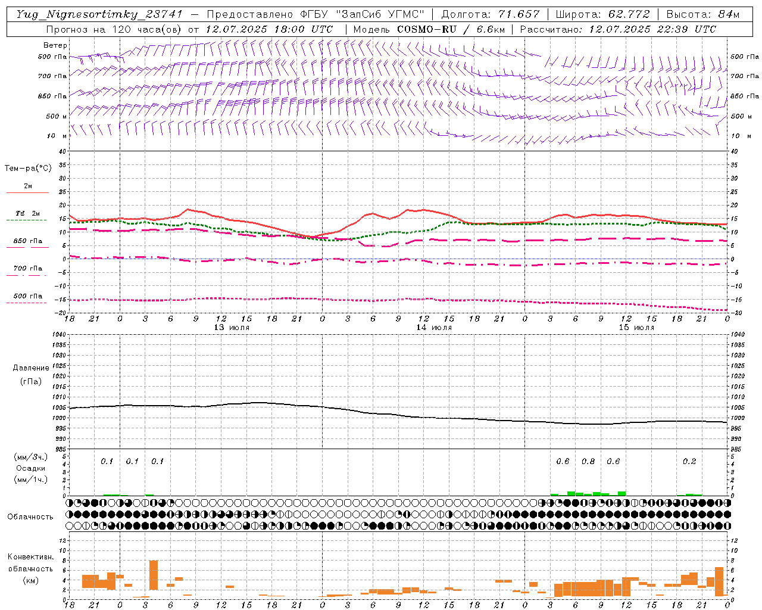Click the 0.8 three-hour precipitation value
762x610 pixels.
point(588,462)
